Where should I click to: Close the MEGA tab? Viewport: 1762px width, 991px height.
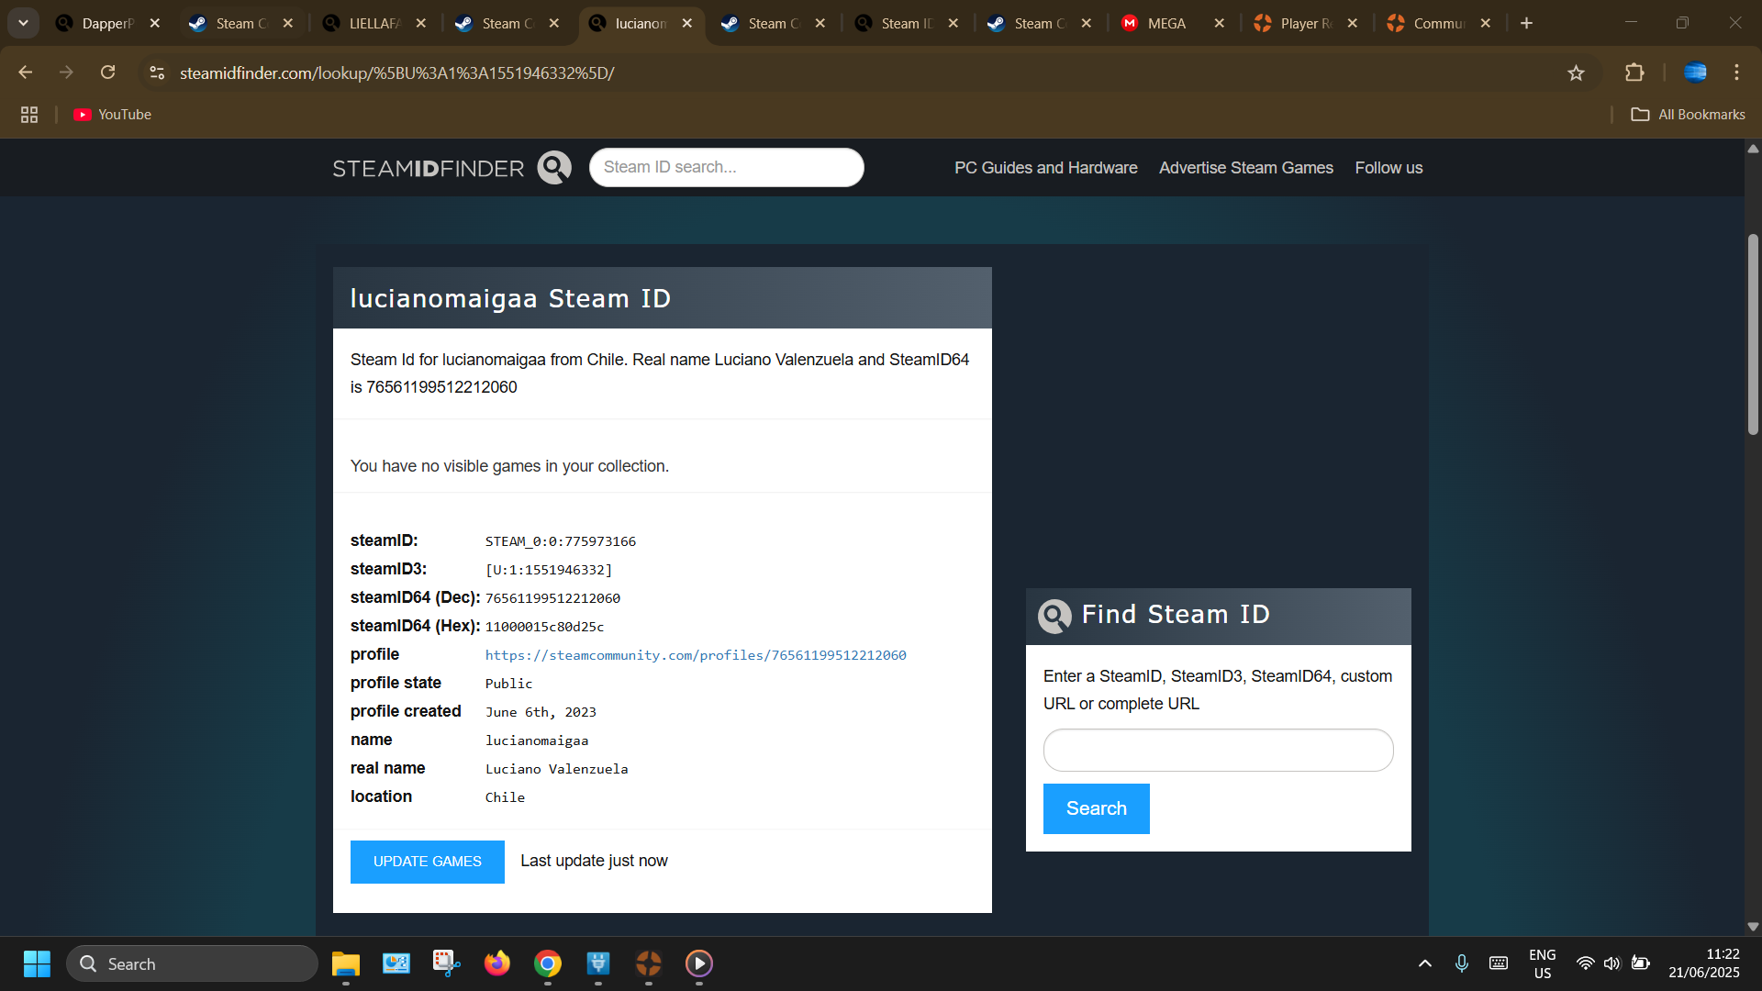(1219, 23)
